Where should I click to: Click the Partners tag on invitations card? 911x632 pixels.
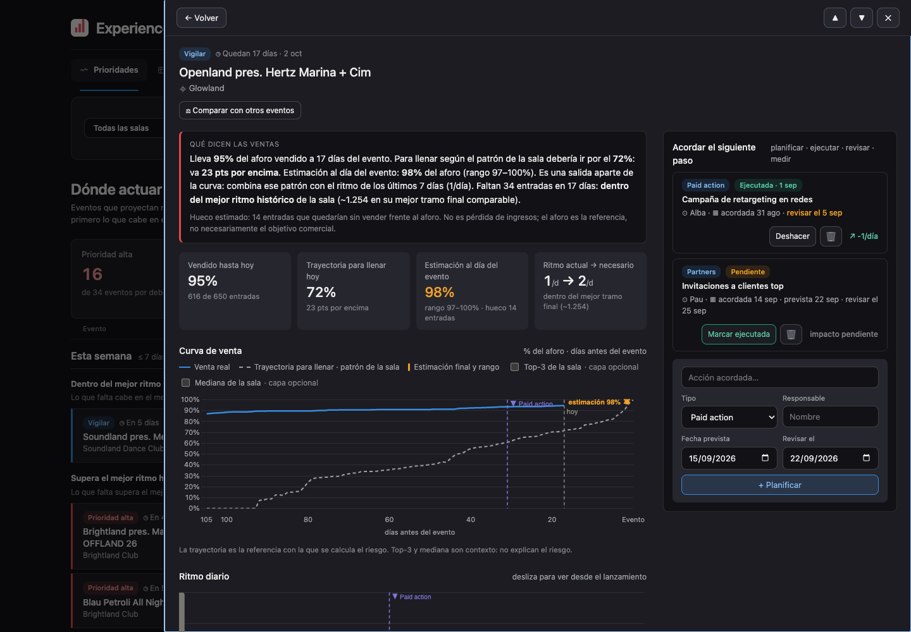[701, 272]
